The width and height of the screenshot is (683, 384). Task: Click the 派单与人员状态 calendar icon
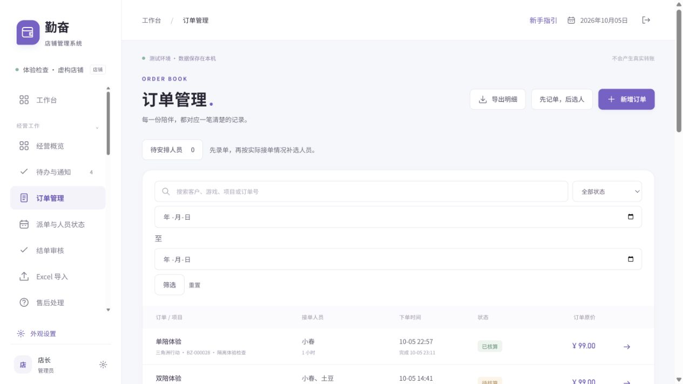point(24,224)
